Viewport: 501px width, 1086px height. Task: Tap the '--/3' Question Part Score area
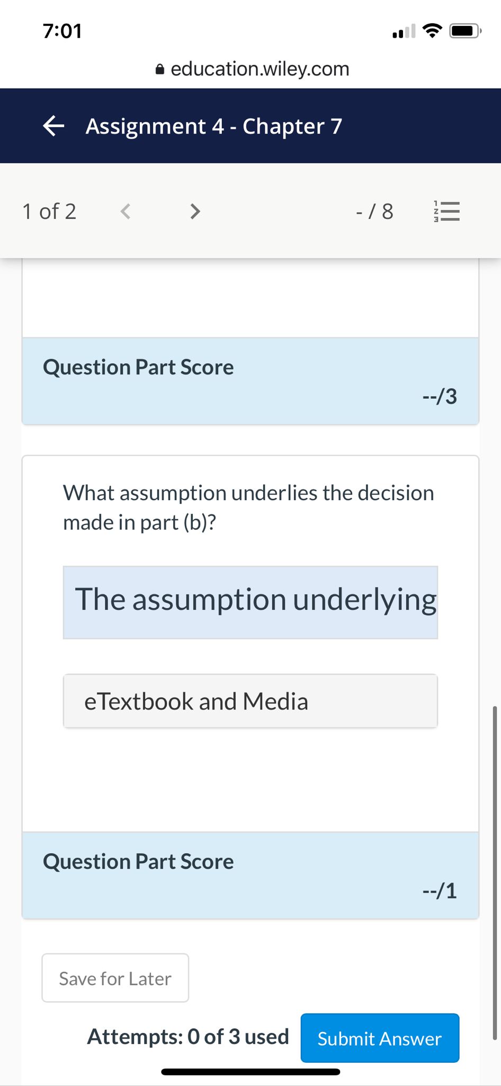coord(250,380)
